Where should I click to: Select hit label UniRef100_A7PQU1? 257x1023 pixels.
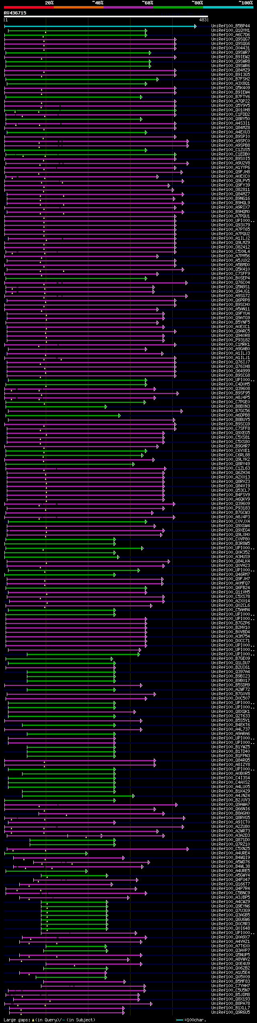point(230,216)
